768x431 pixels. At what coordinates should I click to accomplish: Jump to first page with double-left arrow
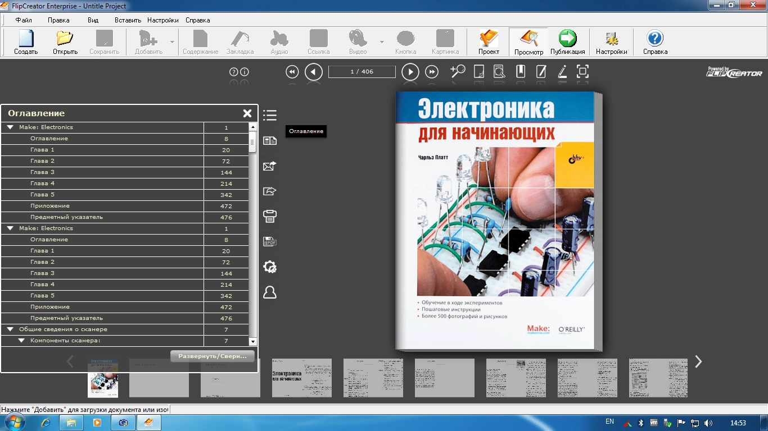292,72
